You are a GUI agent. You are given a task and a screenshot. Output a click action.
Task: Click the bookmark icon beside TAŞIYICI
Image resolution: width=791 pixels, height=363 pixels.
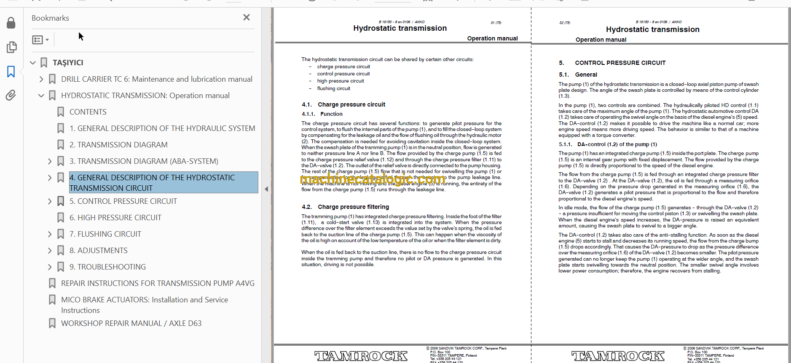click(x=44, y=63)
